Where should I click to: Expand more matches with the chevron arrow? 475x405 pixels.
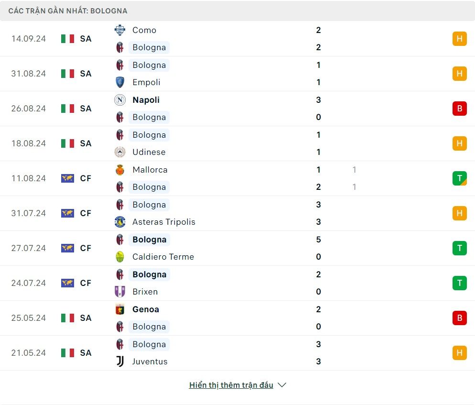282,385
